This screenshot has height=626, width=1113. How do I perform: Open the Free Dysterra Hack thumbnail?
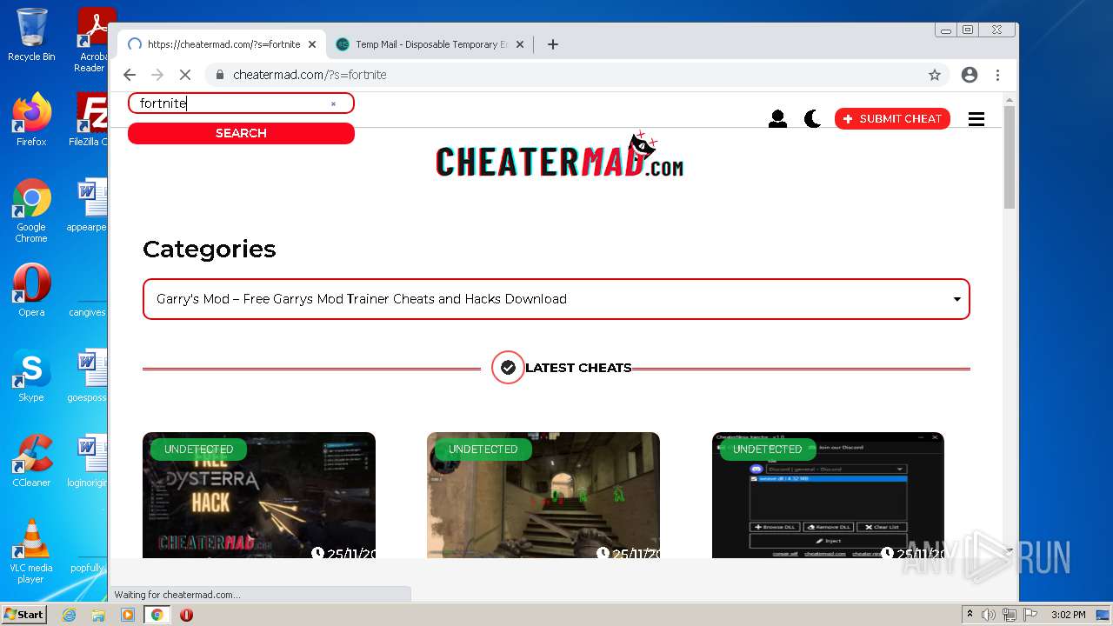point(259,495)
